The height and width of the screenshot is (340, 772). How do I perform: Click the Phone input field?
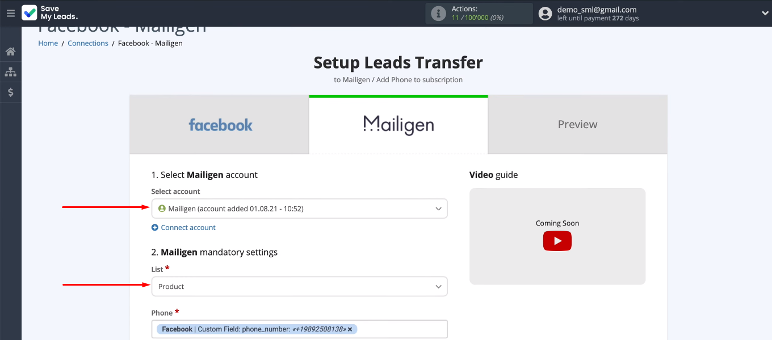[299, 329]
